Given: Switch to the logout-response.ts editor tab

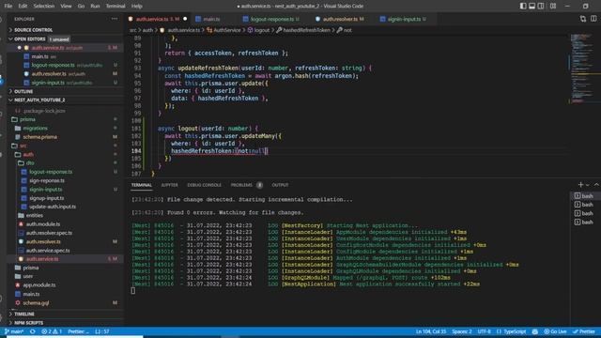Looking at the screenshot, I should point(272,19).
